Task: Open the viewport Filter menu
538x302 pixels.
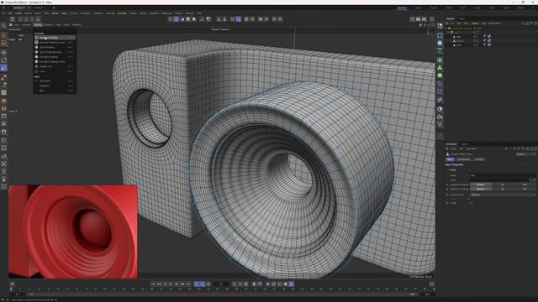Action: [x=58, y=24]
